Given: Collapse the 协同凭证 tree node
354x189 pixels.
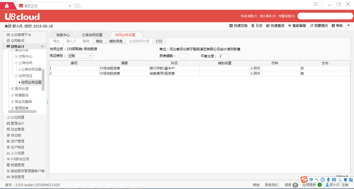Looking at the screenshot, I should (16, 76).
